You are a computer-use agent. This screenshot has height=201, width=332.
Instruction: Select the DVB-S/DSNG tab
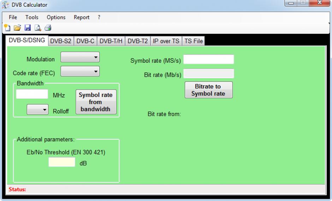pyautogui.click(x=27, y=40)
